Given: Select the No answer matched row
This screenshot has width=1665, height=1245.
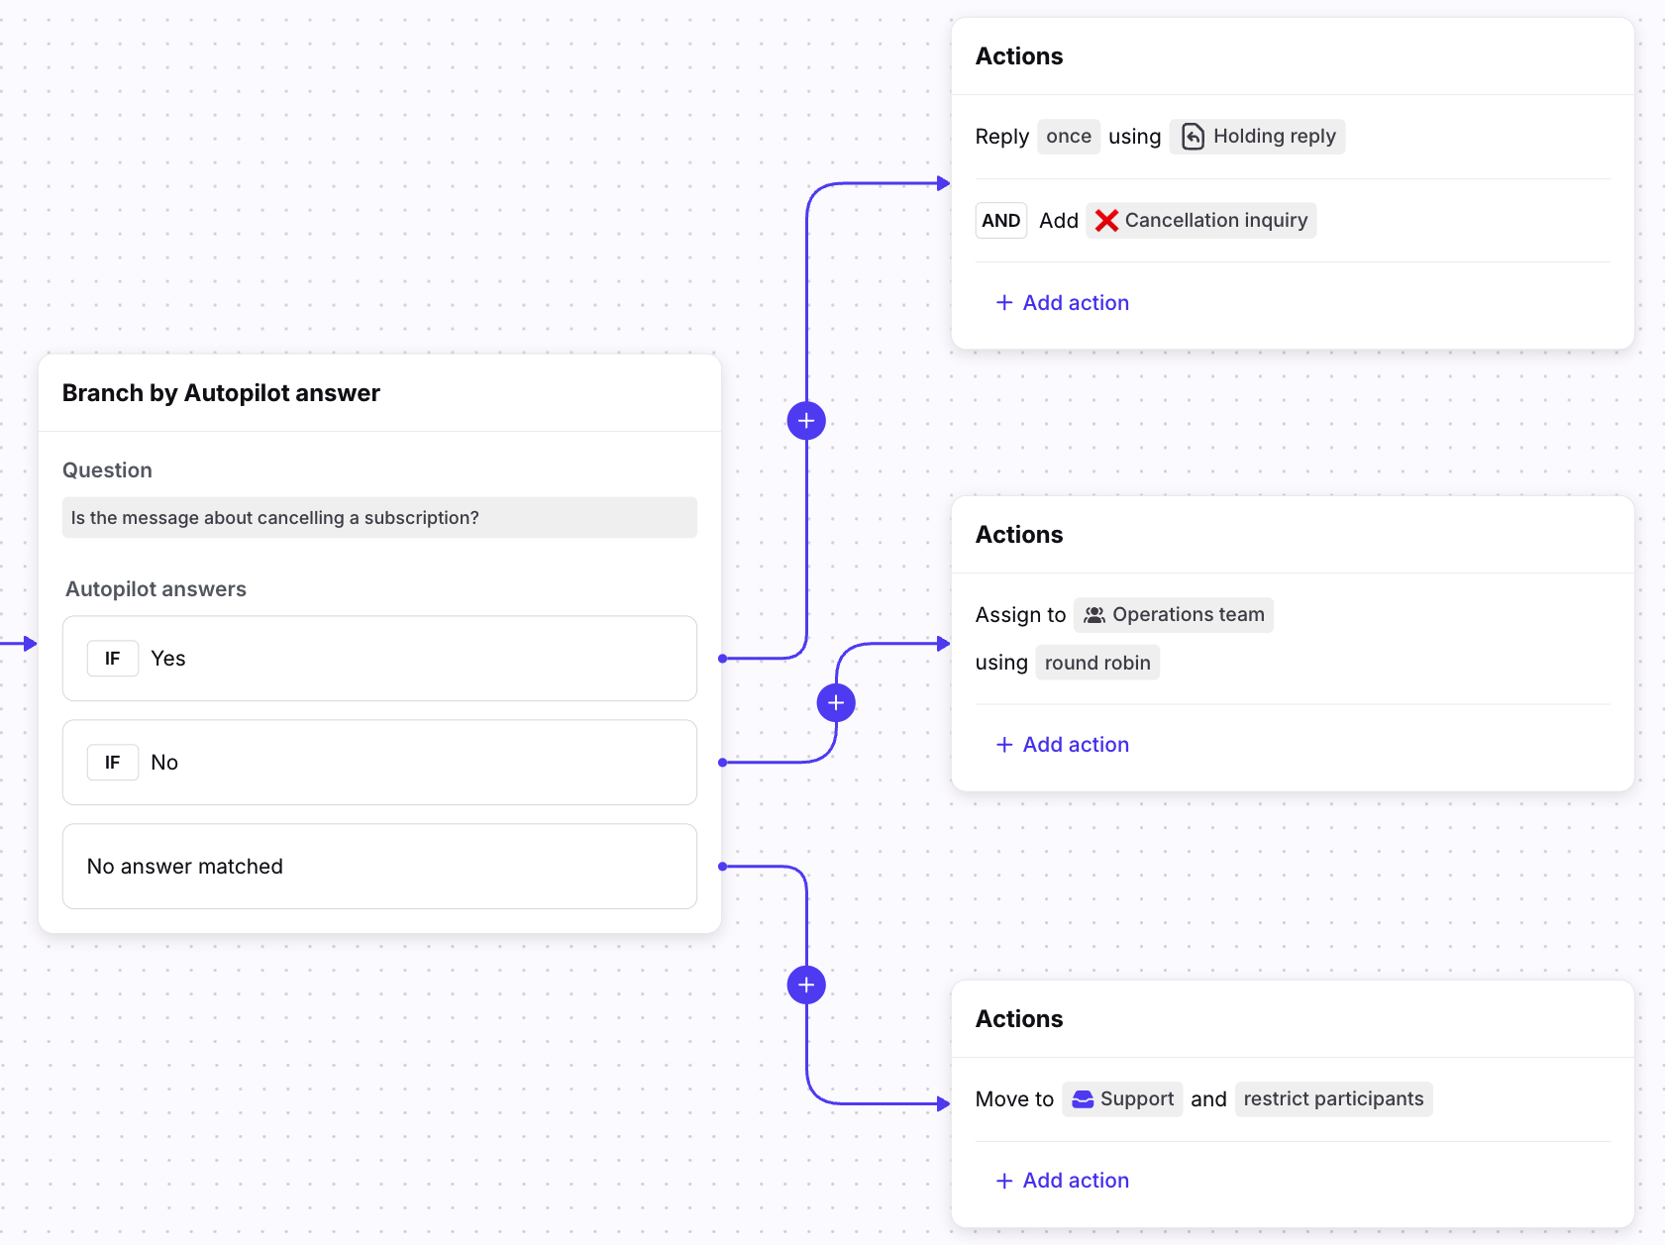Looking at the screenshot, I should (x=379, y=867).
